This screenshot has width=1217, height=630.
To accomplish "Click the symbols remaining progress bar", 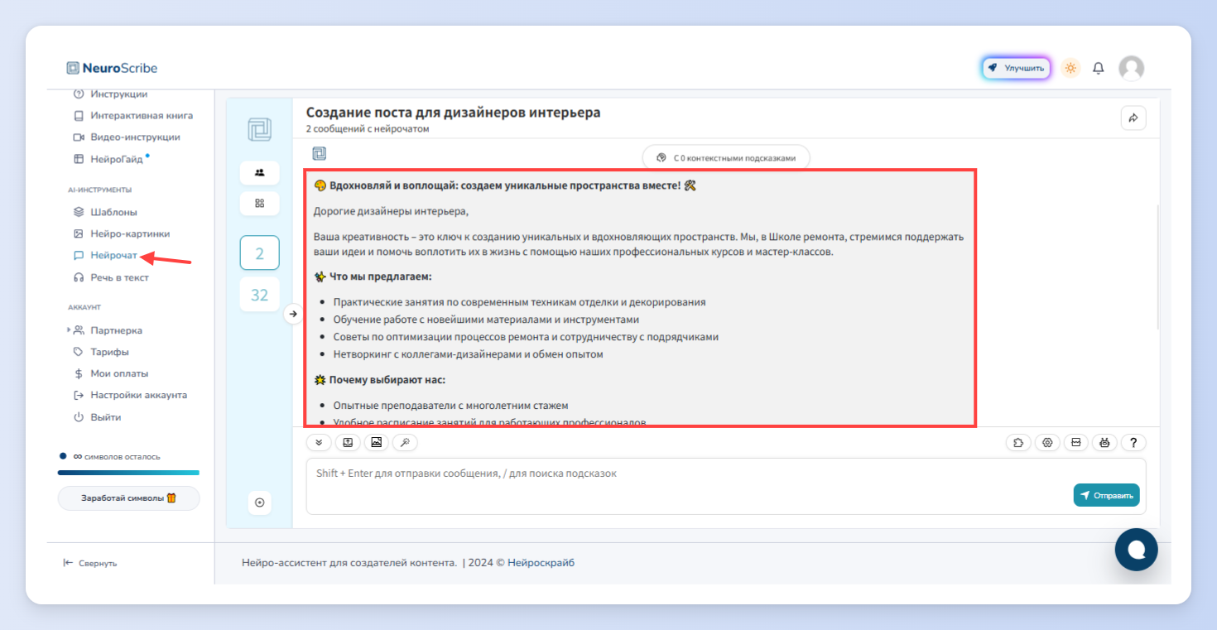I will coord(128,473).
